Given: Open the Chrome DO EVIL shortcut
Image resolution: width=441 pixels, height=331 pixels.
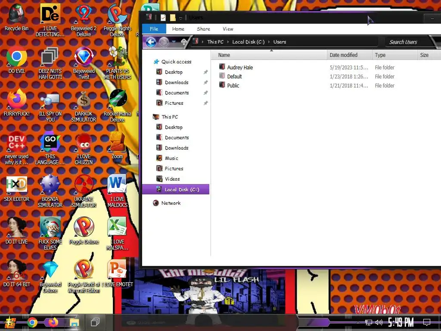Looking at the screenshot, I should tap(16, 60).
